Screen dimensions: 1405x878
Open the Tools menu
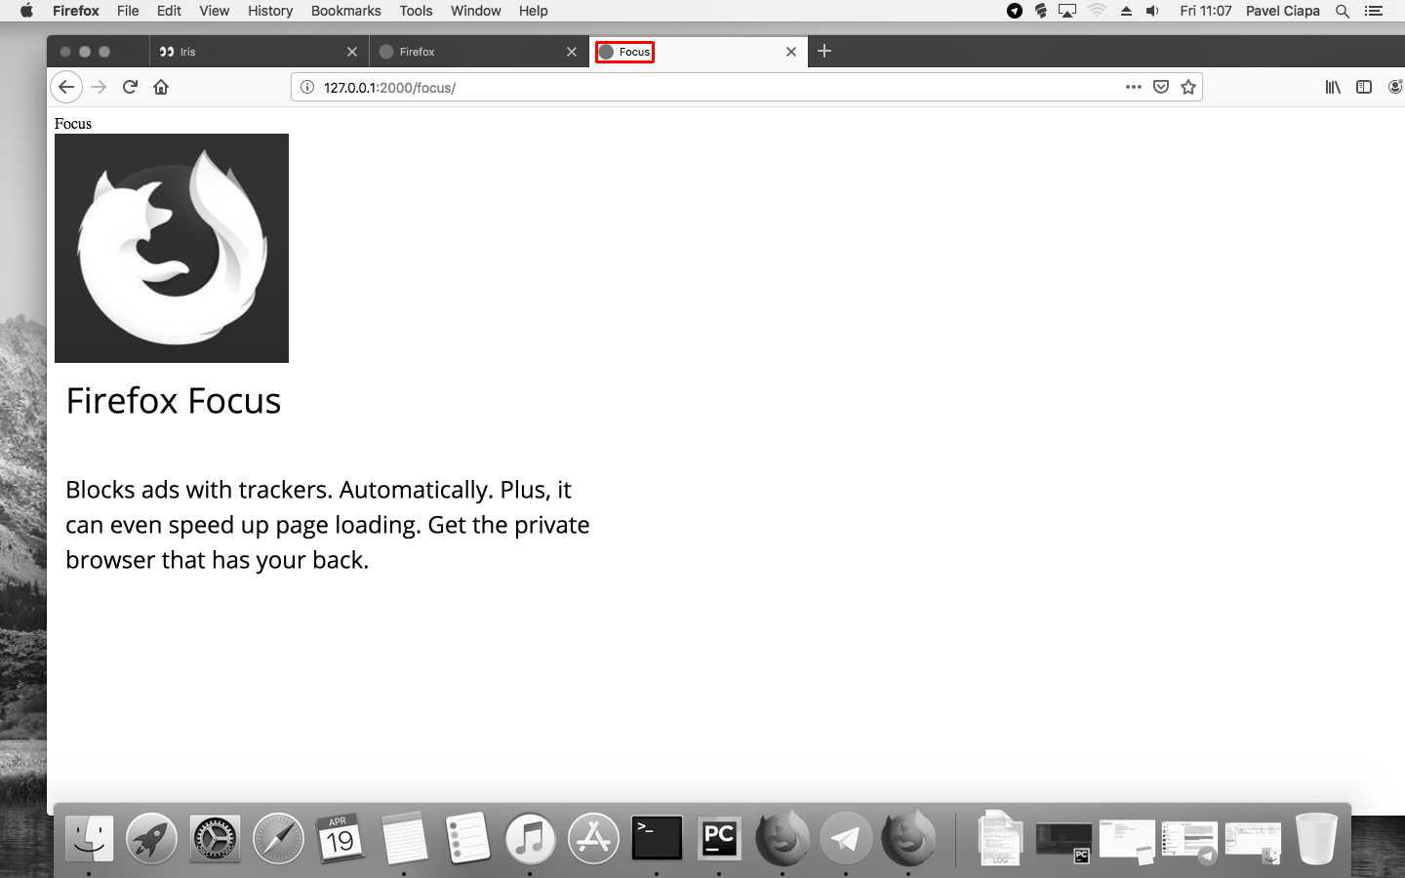coord(416,11)
